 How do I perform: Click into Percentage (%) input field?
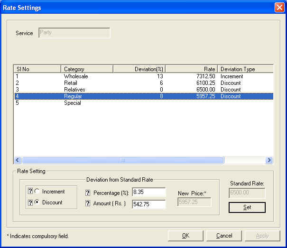(x=149, y=192)
